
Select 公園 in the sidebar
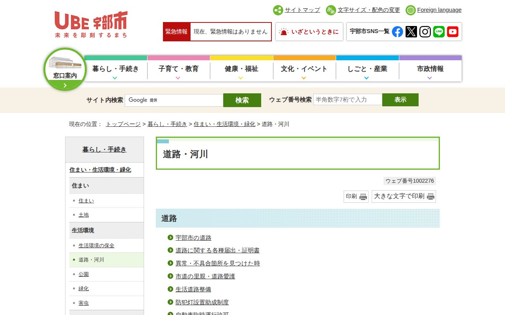[84, 274]
